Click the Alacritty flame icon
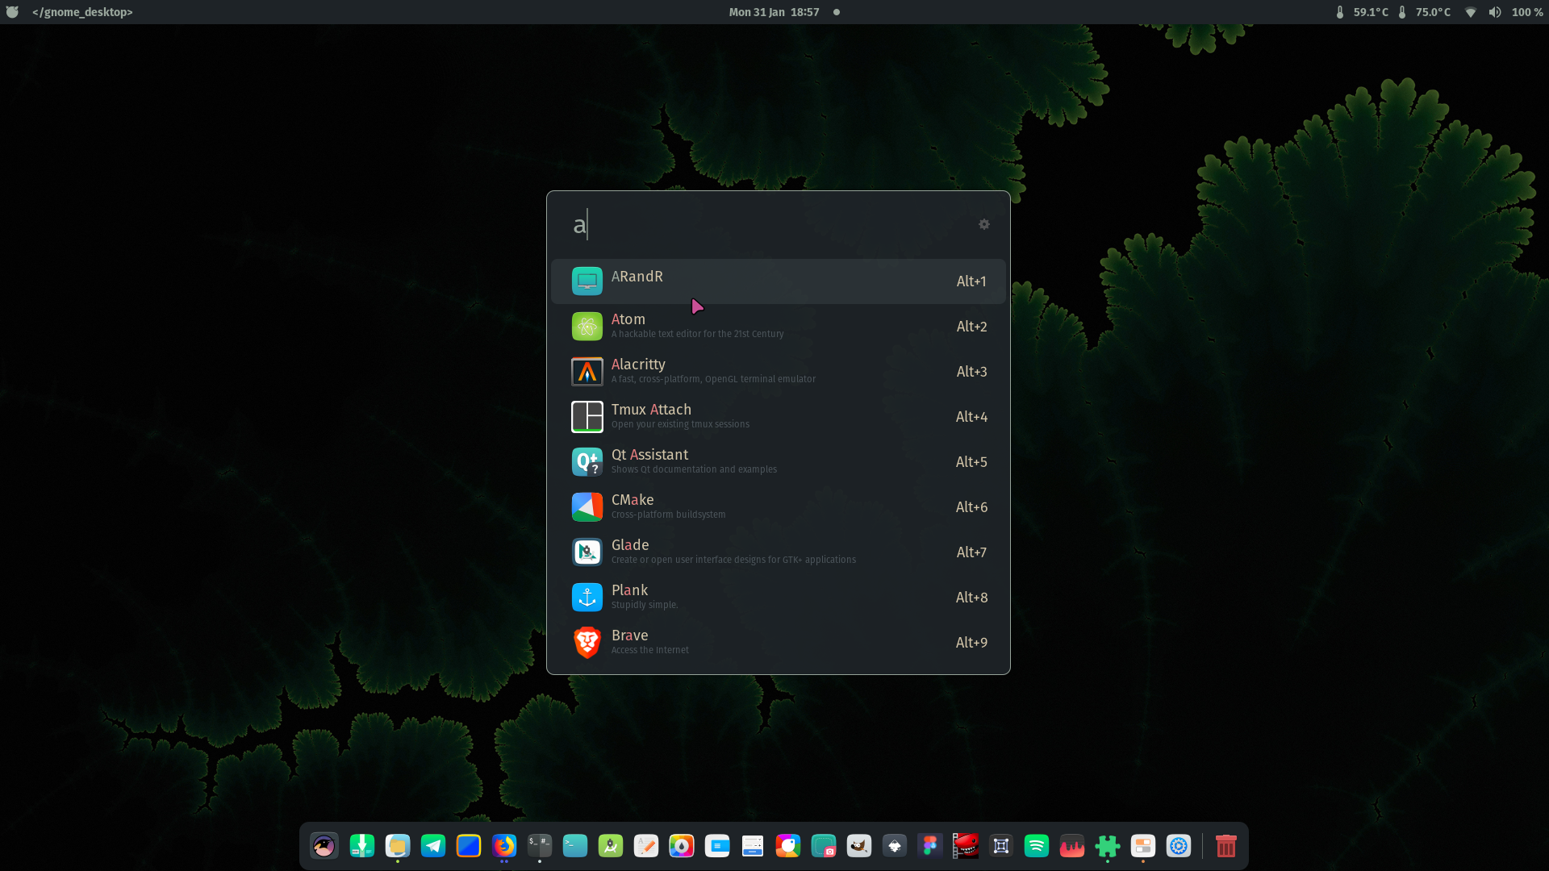 [x=587, y=372]
